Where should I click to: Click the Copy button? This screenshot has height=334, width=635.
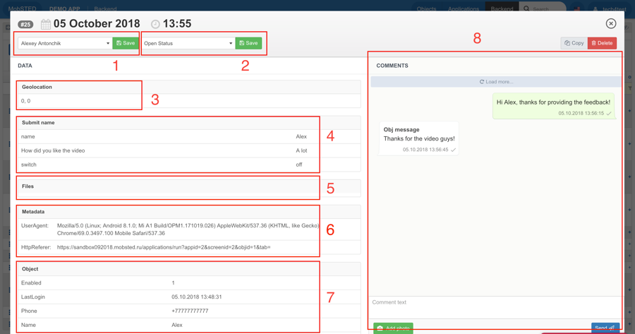(574, 43)
